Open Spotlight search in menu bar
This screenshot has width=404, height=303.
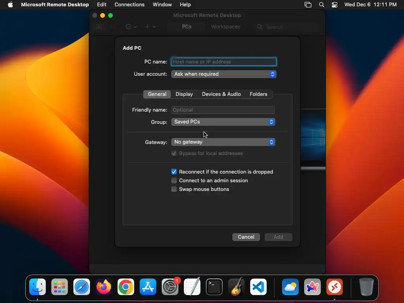[322, 5]
